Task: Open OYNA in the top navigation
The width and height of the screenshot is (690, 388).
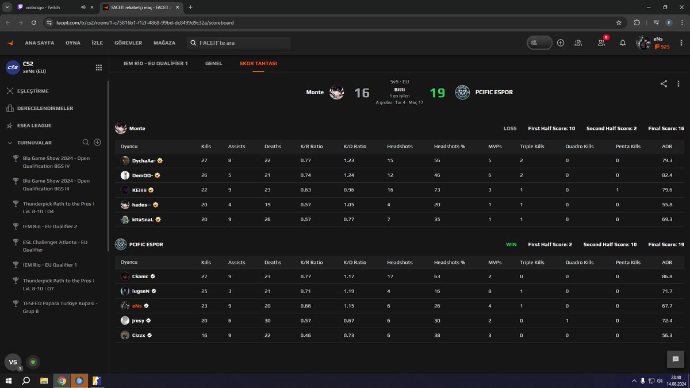Action: point(73,43)
